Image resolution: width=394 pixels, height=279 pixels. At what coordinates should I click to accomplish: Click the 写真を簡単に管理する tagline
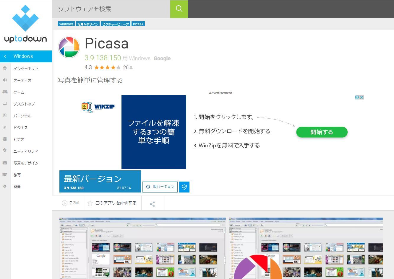[x=90, y=80]
